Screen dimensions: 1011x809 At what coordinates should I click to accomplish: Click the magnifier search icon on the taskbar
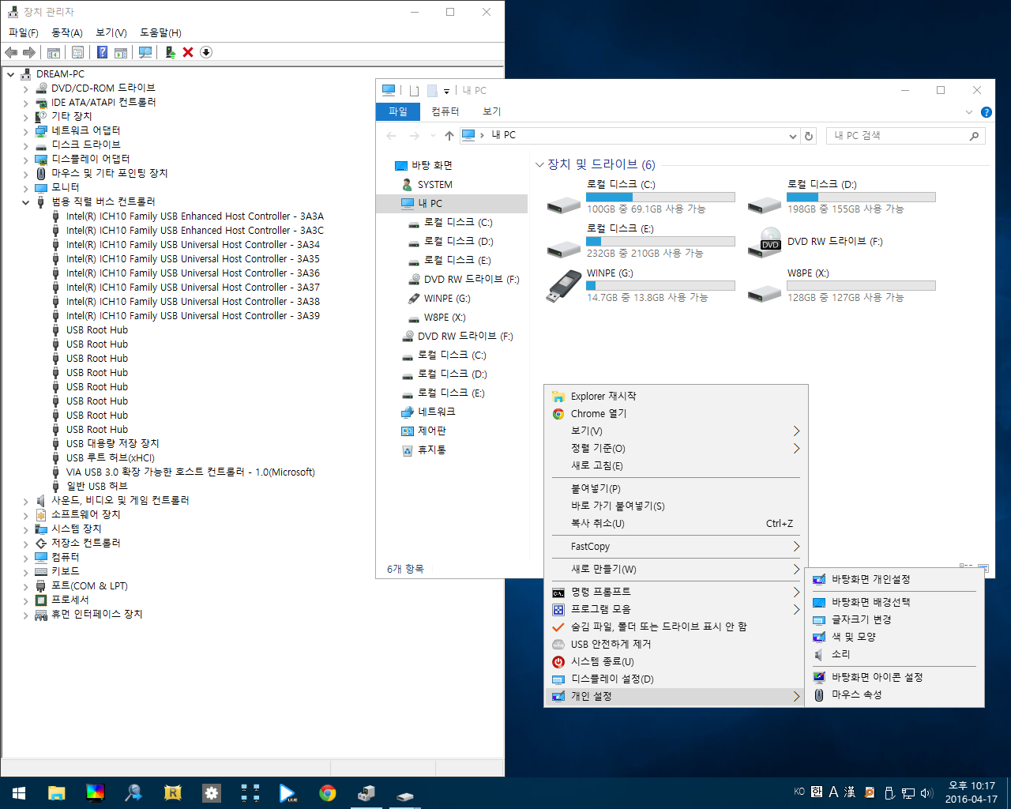(x=133, y=793)
